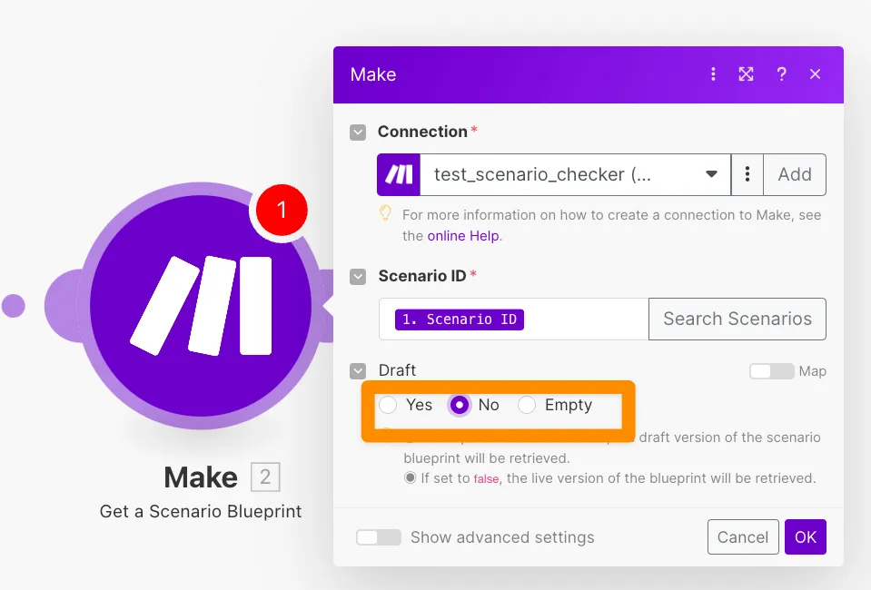Open the connection three-dot menu
The width and height of the screenshot is (871, 590).
point(747,174)
